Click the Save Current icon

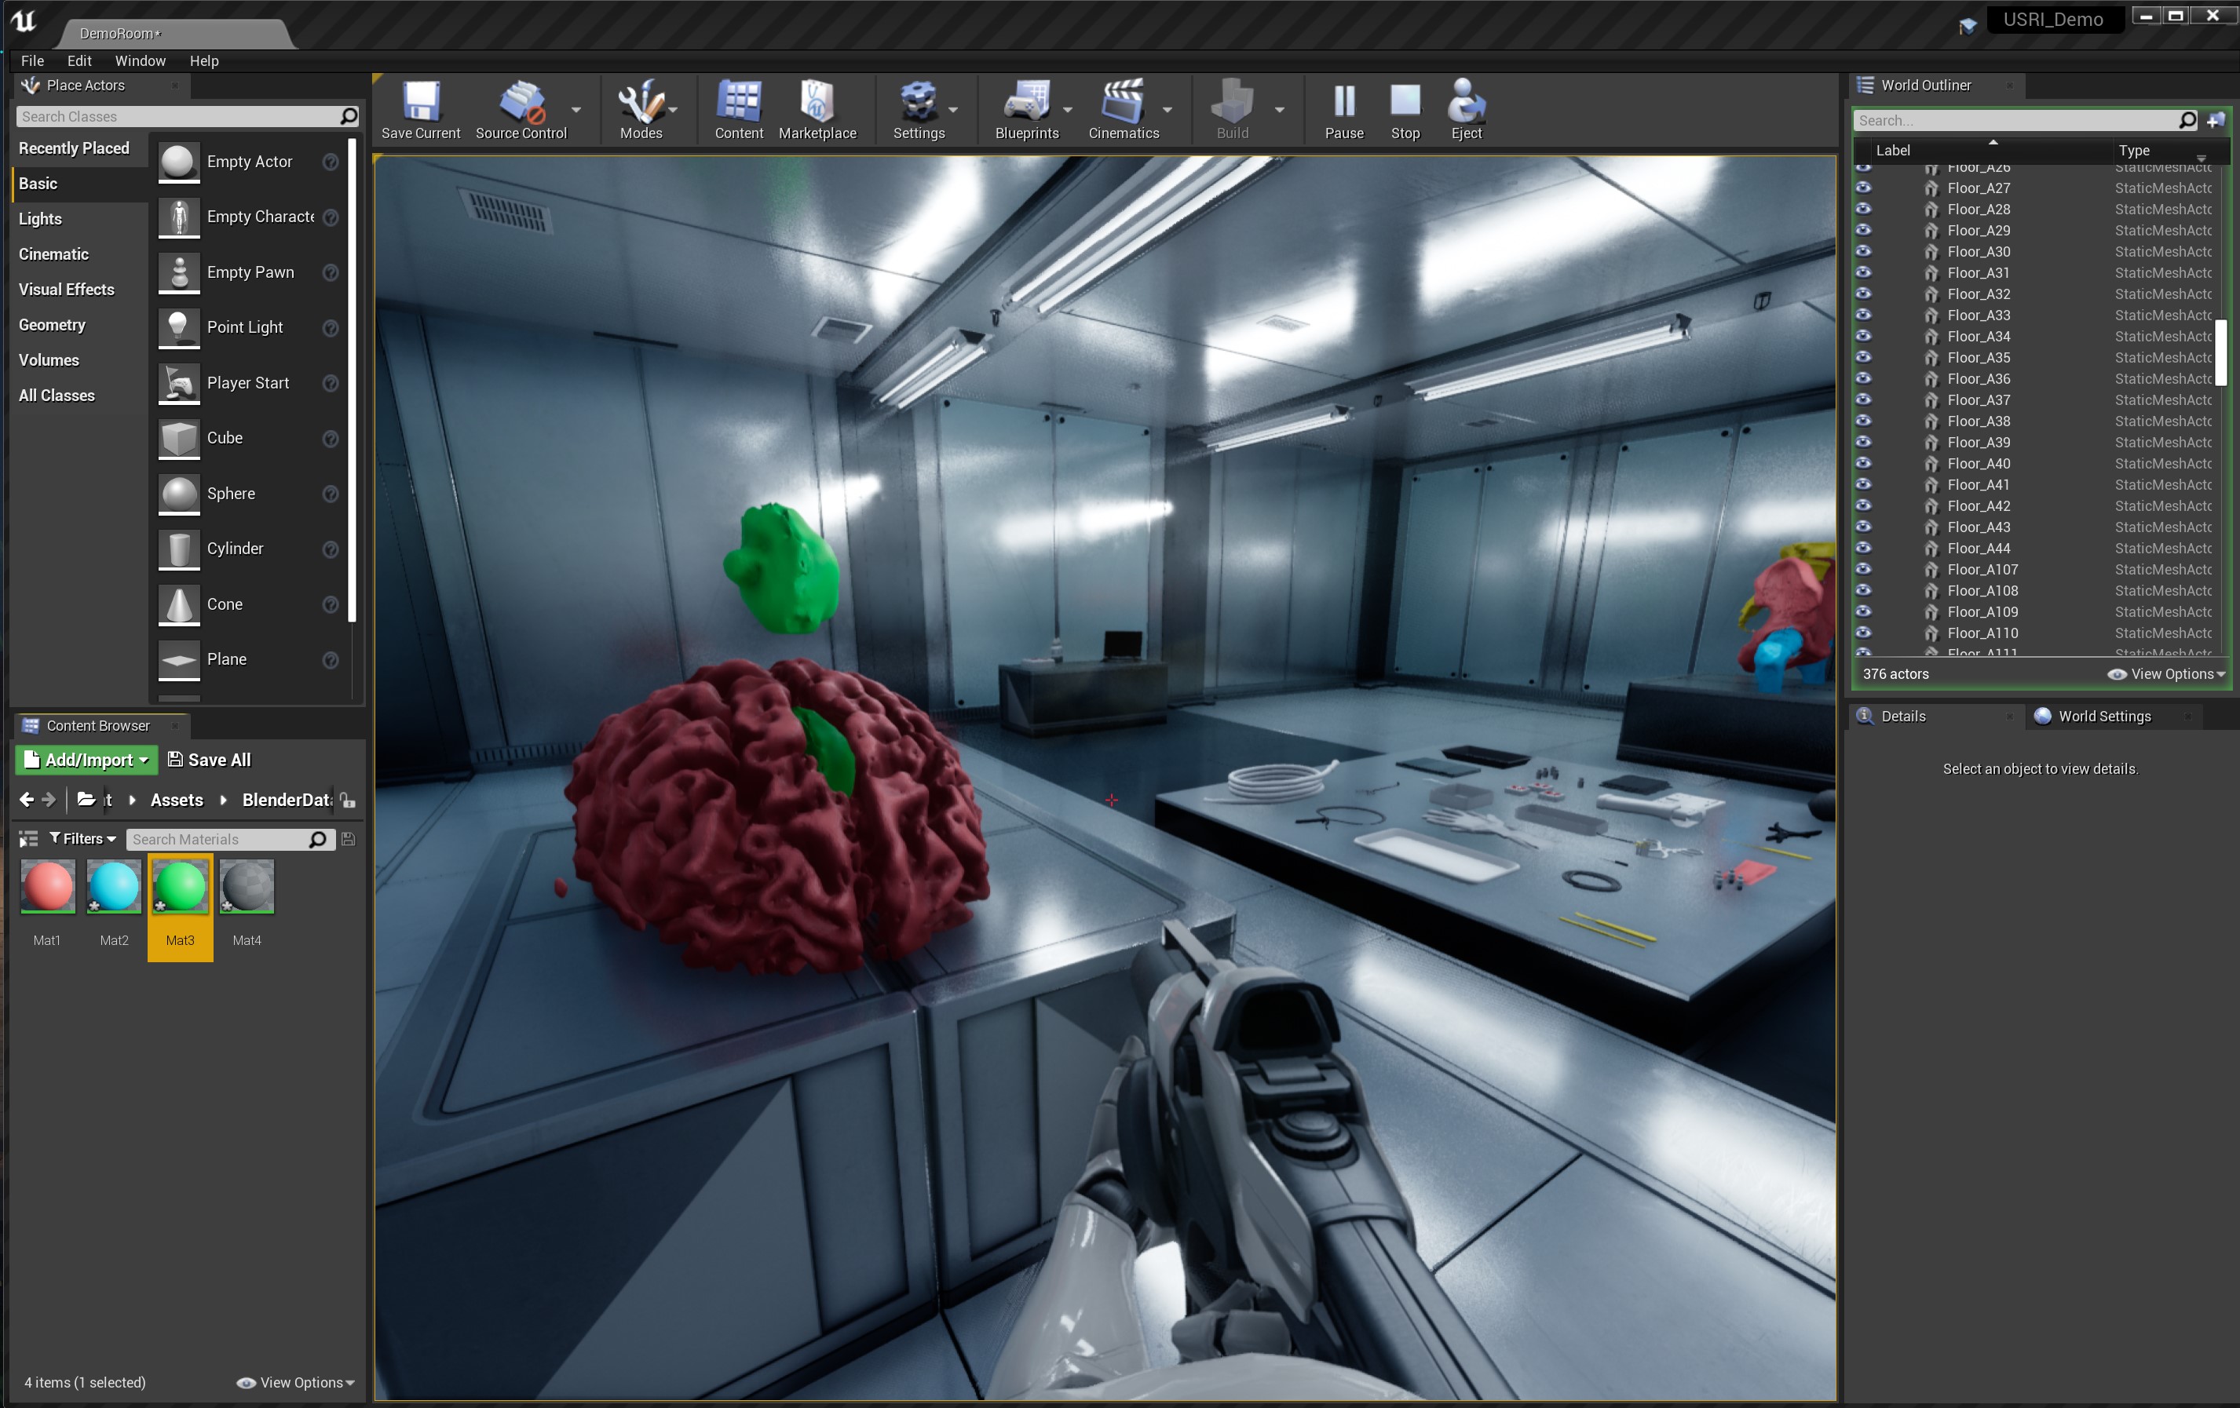[x=421, y=102]
